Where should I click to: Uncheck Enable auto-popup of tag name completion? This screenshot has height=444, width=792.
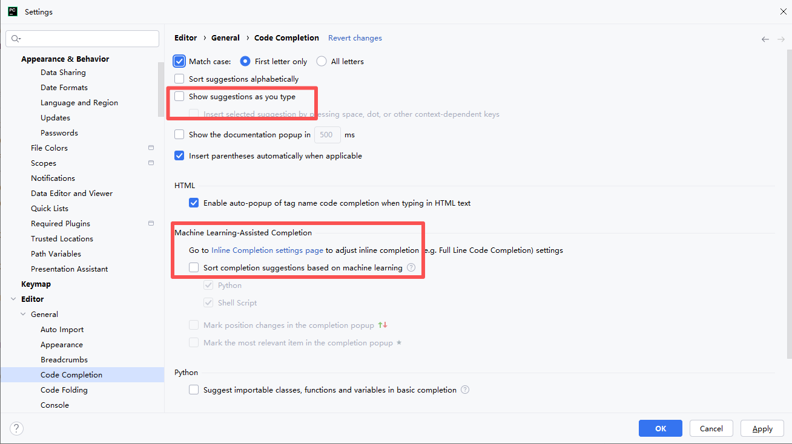(194, 203)
